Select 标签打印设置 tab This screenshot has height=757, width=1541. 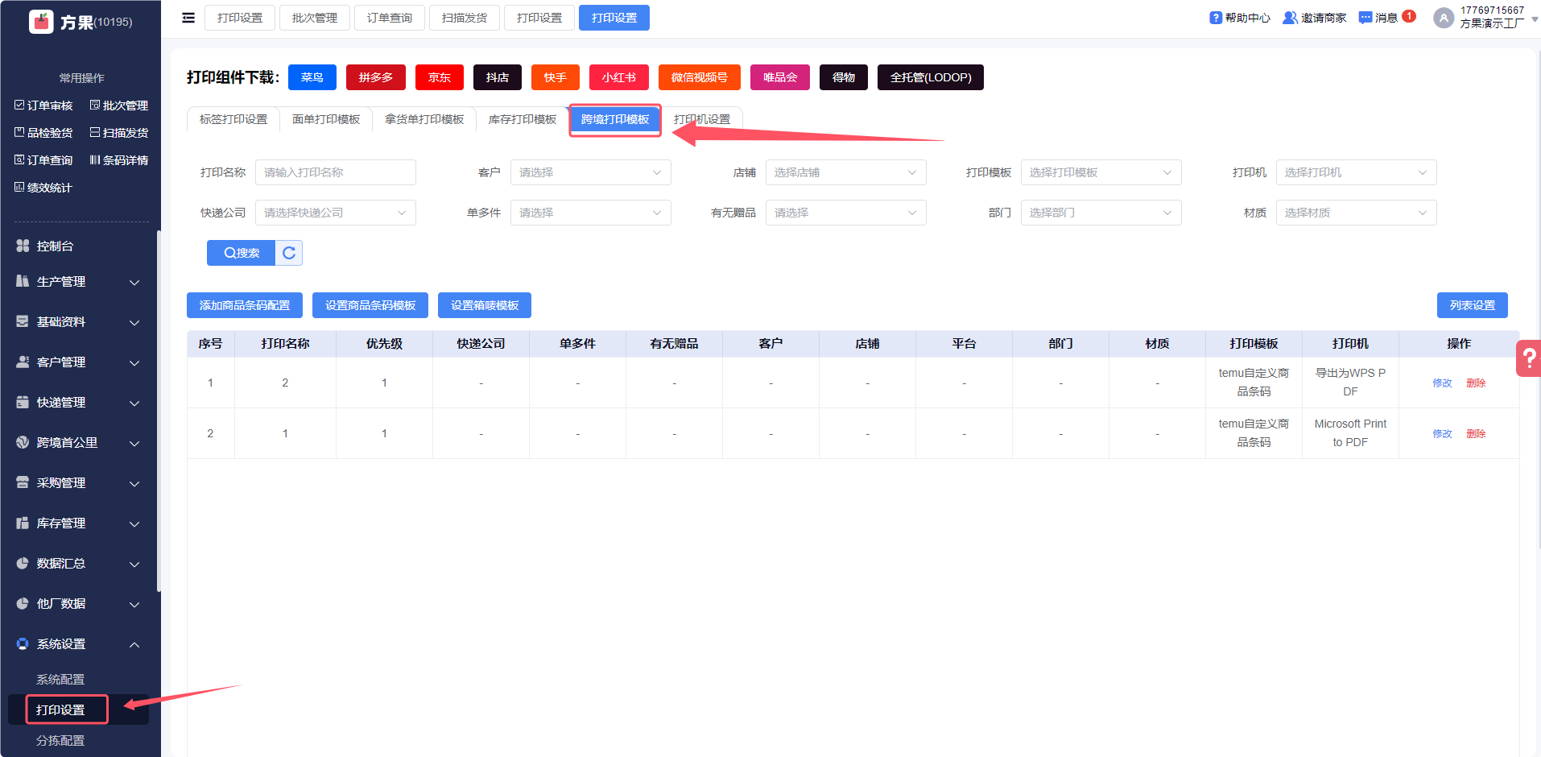(x=233, y=119)
